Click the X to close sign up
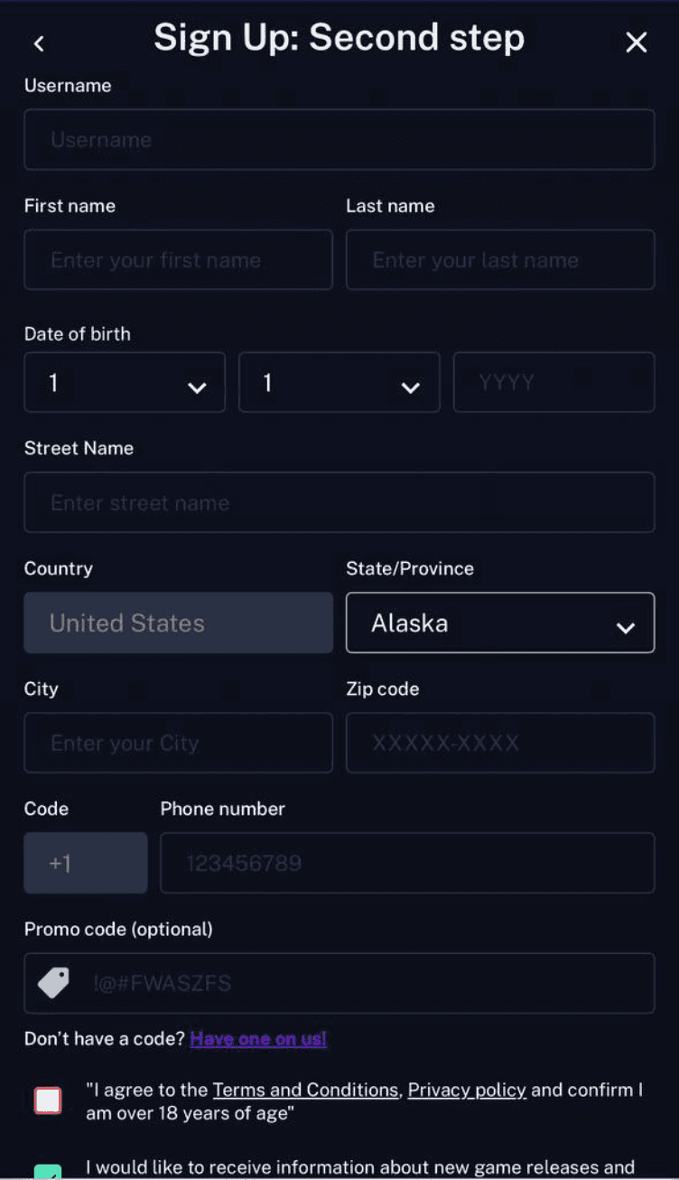 (x=636, y=42)
